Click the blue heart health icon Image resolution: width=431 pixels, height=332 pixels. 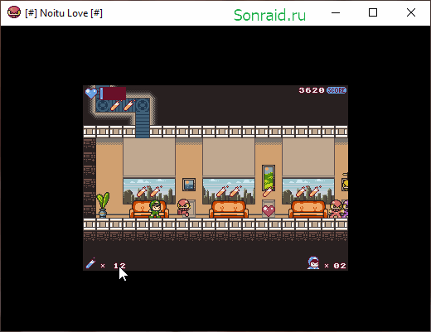91,93
